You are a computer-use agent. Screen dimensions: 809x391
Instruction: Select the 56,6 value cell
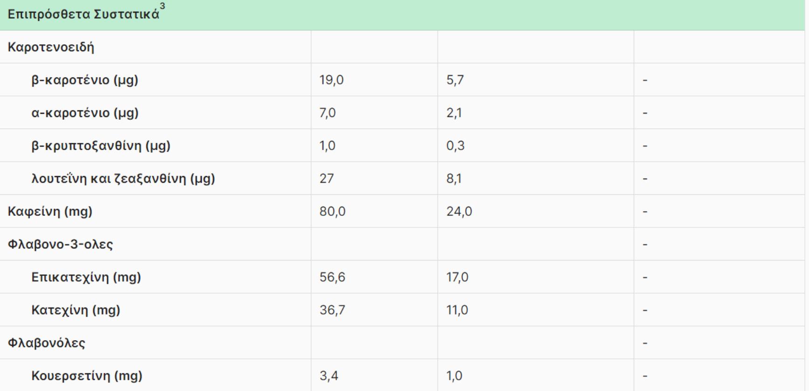332,277
